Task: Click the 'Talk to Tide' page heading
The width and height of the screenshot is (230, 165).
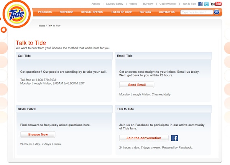Action: point(31,43)
